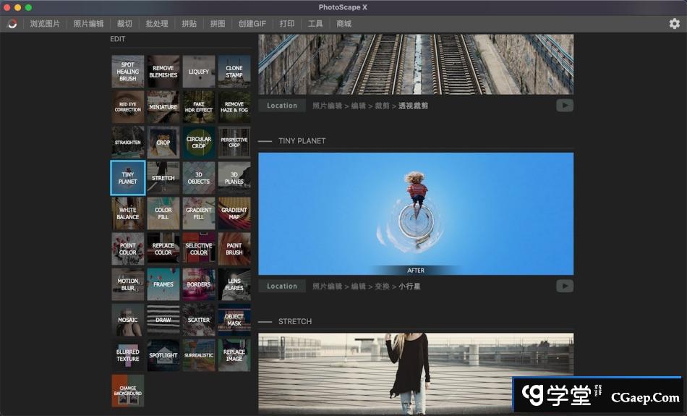Click the Location button under Tiny Planet
The width and height of the screenshot is (687, 416).
coord(281,286)
